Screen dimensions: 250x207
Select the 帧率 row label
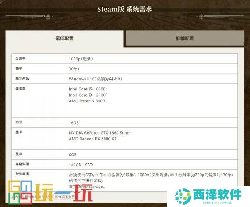pyautogui.click(x=19, y=68)
